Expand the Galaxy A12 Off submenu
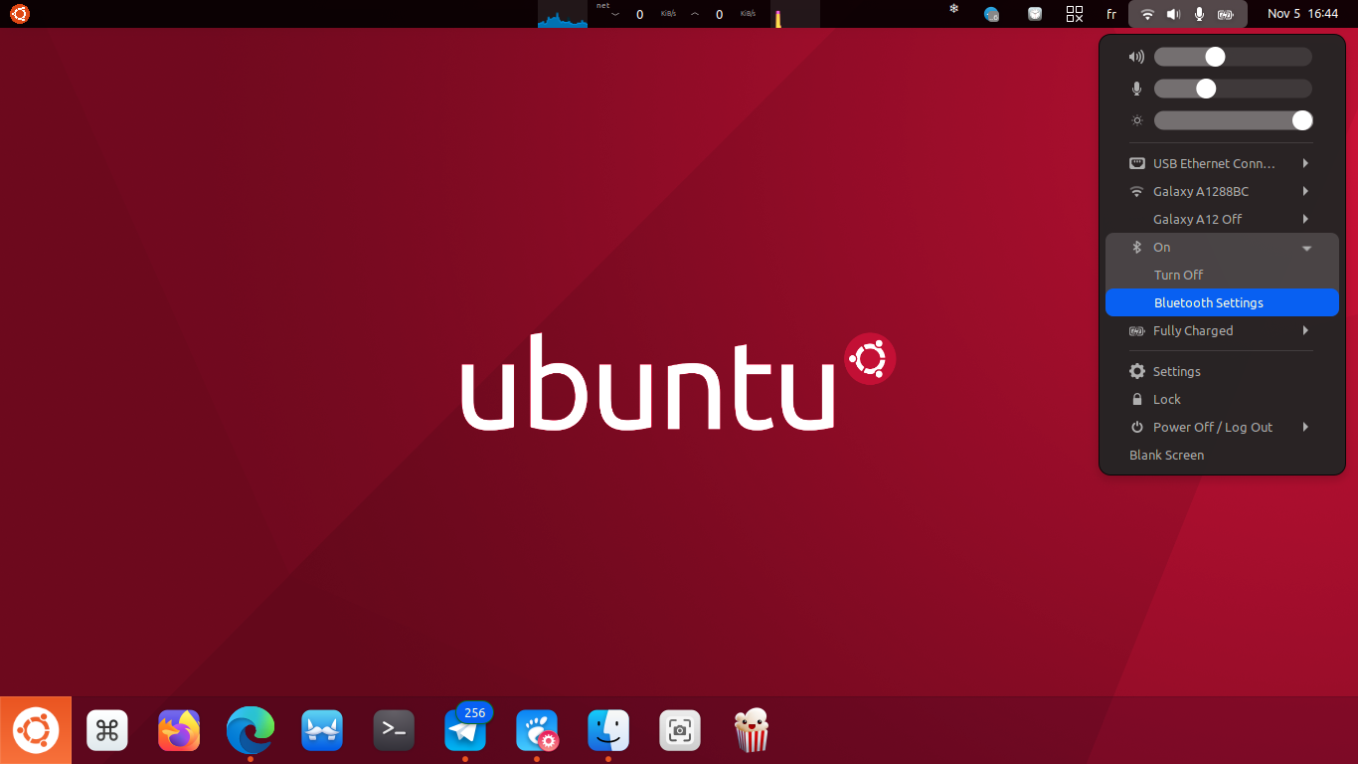 1222,219
